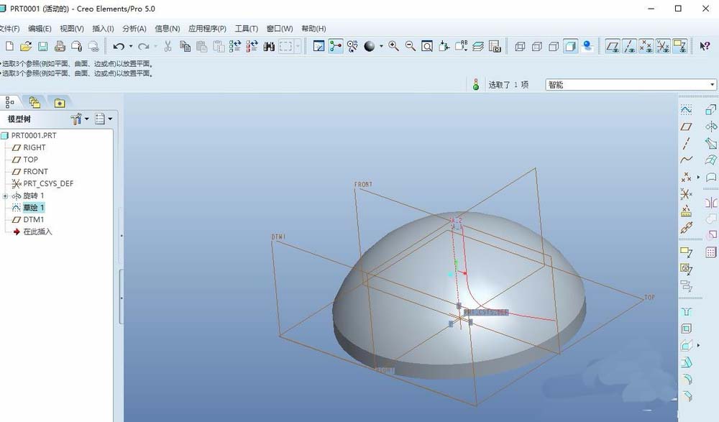Image resolution: width=719 pixels, height=422 pixels.
Task: Toggle datum points display
Action: tap(646, 46)
